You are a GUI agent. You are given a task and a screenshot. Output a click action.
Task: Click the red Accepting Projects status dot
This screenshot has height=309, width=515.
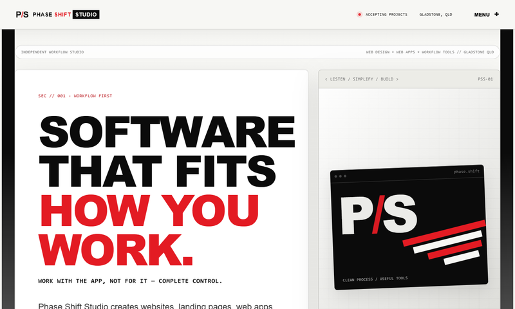point(359,14)
